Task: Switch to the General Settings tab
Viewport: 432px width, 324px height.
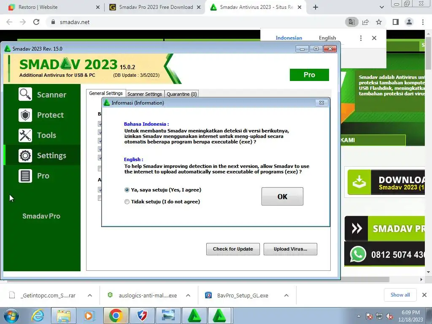Action: tap(106, 93)
